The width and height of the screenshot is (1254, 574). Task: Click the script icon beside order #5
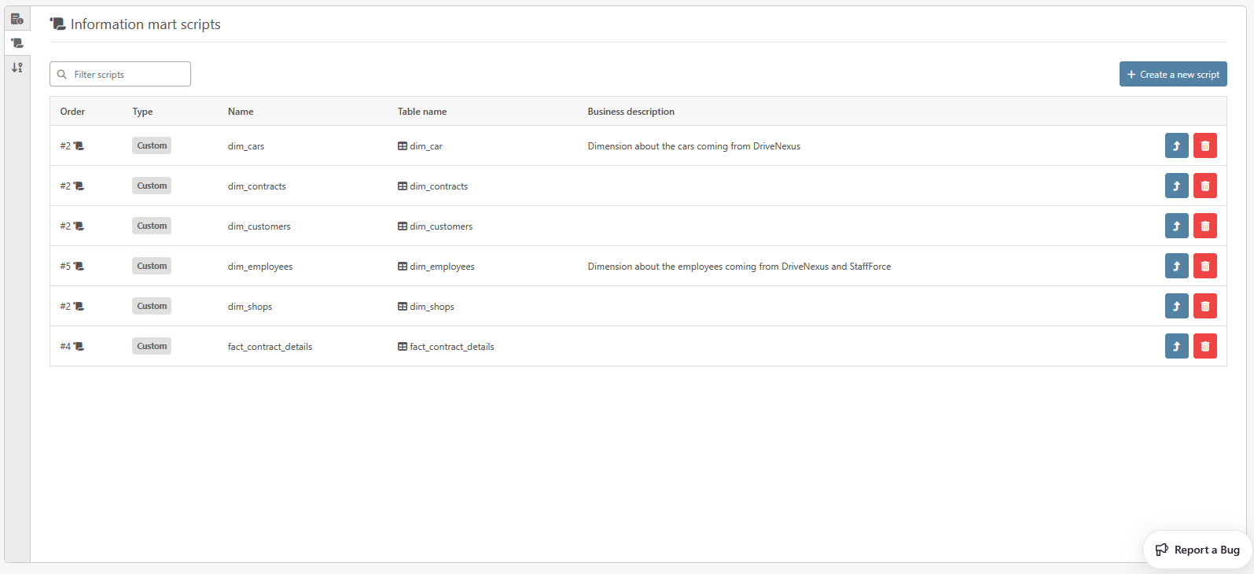[79, 267]
